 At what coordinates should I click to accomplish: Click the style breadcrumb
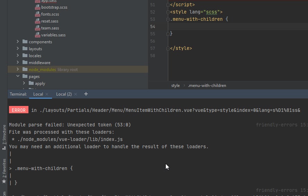click(176, 86)
